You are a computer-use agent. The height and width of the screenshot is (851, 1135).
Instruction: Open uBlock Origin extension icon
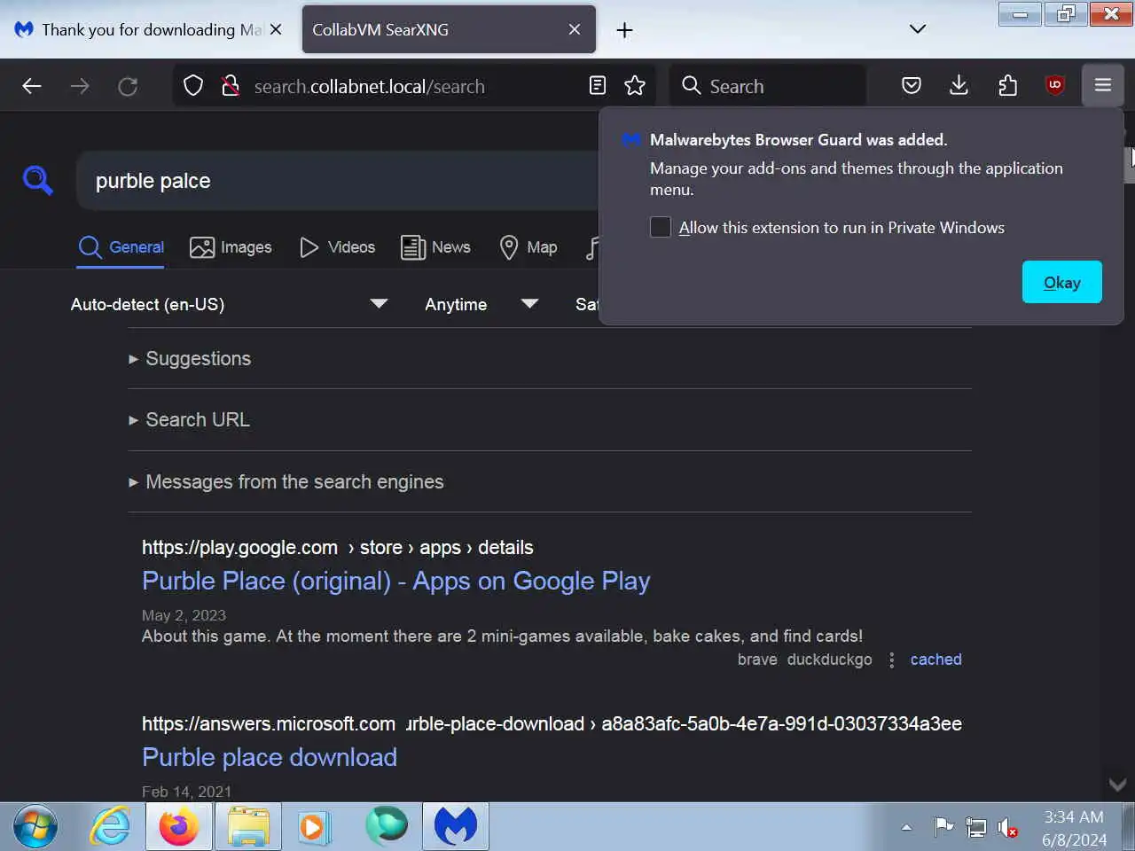pos(1054,86)
